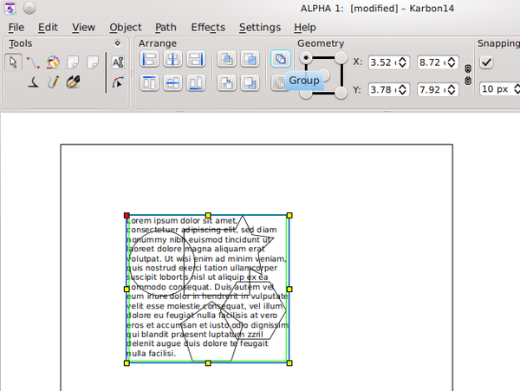Screen dimensions: 520x391
Task: Select top-right geometry anchor point
Action: 341,58
